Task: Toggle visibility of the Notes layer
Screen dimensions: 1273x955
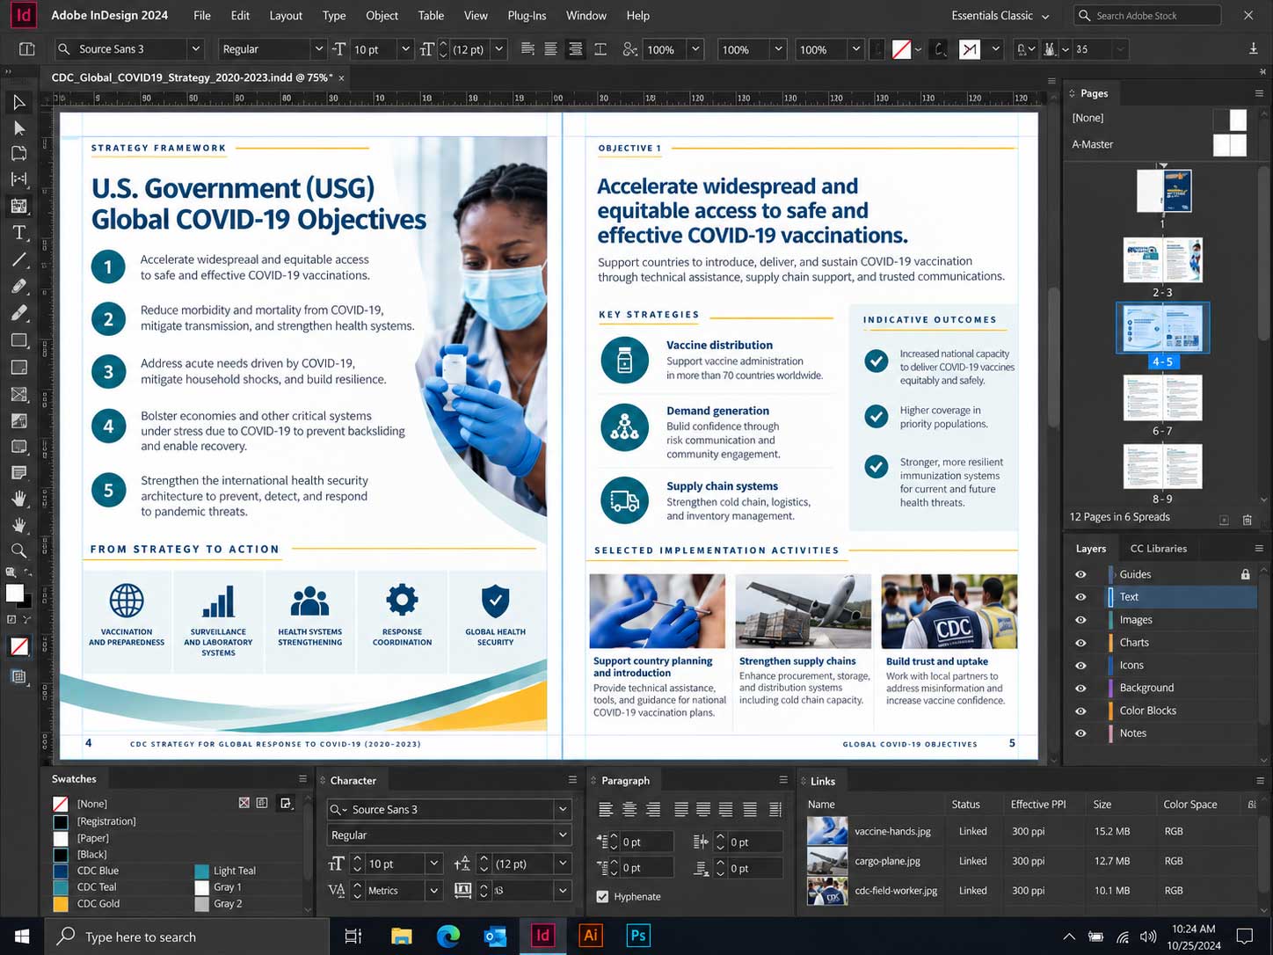Action: pyautogui.click(x=1080, y=733)
